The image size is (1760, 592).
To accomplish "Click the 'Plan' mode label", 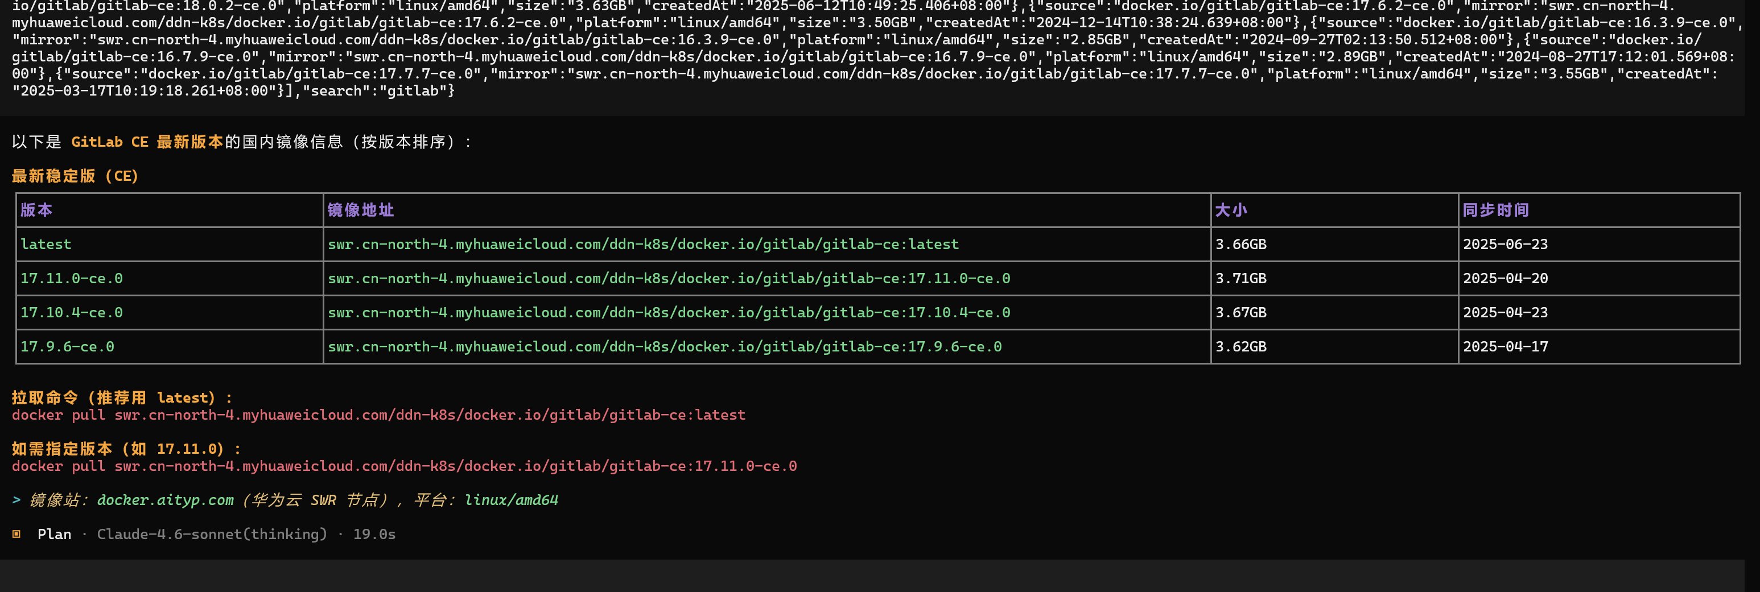I will pos(54,534).
